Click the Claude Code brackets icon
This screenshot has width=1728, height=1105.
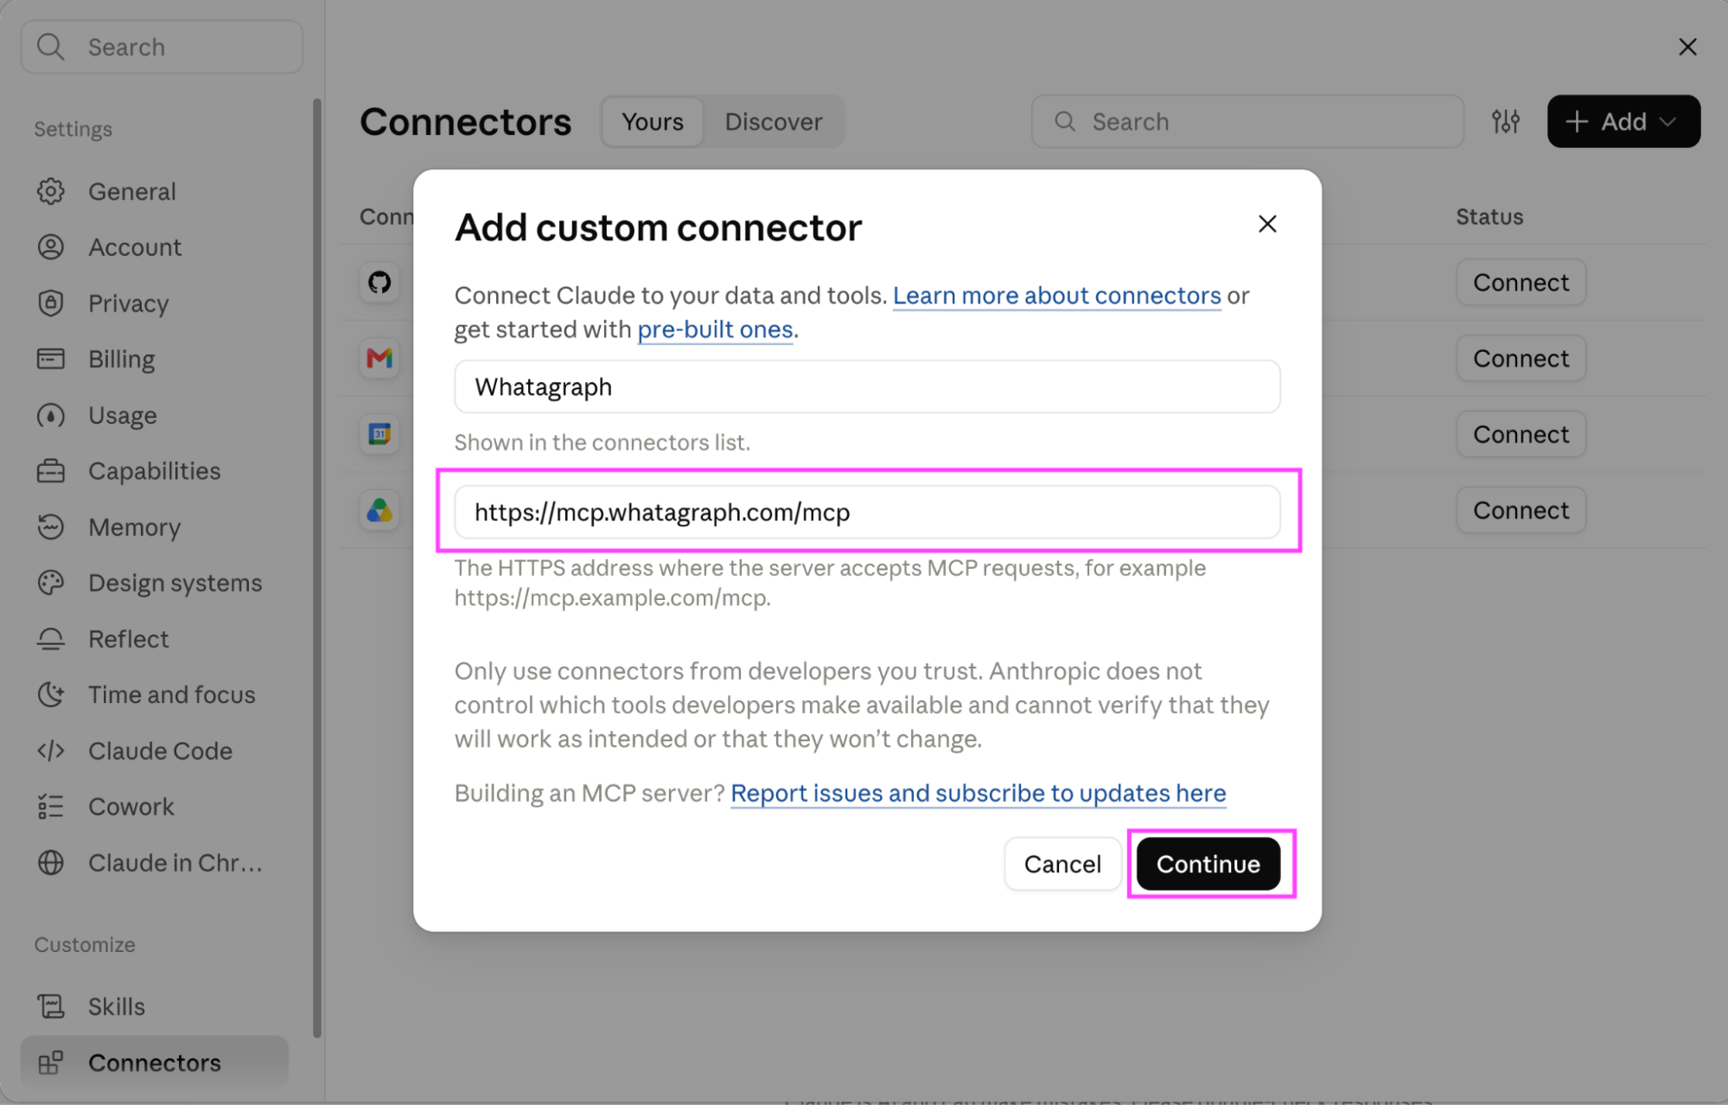[x=51, y=751]
